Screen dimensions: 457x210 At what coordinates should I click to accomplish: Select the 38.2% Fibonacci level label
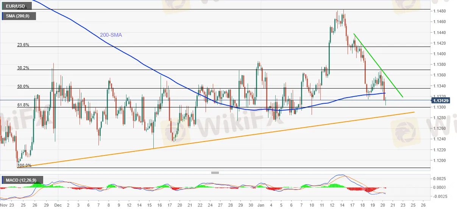pyautogui.click(x=23, y=68)
